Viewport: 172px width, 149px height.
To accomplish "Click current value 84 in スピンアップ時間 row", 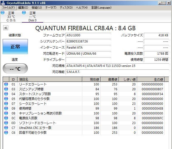I will click(97, 89).
